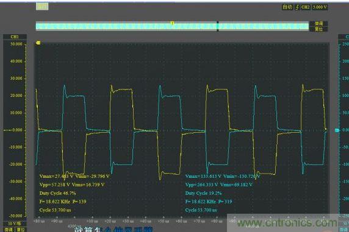Image resolution: width=349 pixels, height=232 pixels.
Task: Open the CH2 trigger source selector
Action: 305,7
